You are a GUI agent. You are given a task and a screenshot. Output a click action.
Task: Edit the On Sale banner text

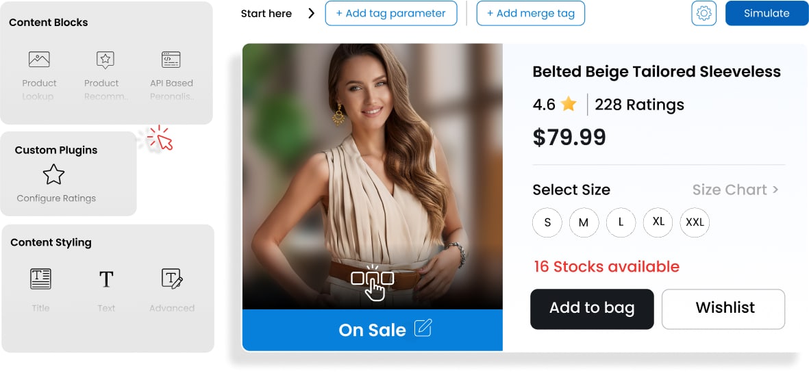pyautogui.click(x=423, y=329)
